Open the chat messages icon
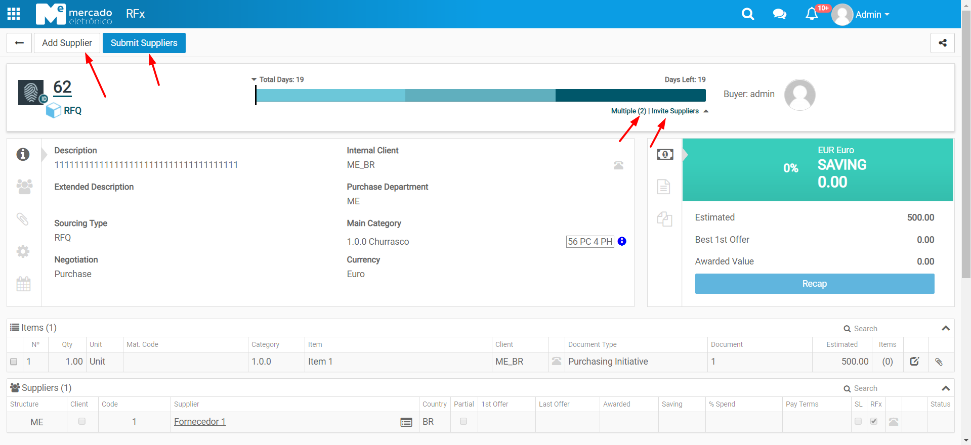Viewport: 971px width, 445px height. coord(779,14)
